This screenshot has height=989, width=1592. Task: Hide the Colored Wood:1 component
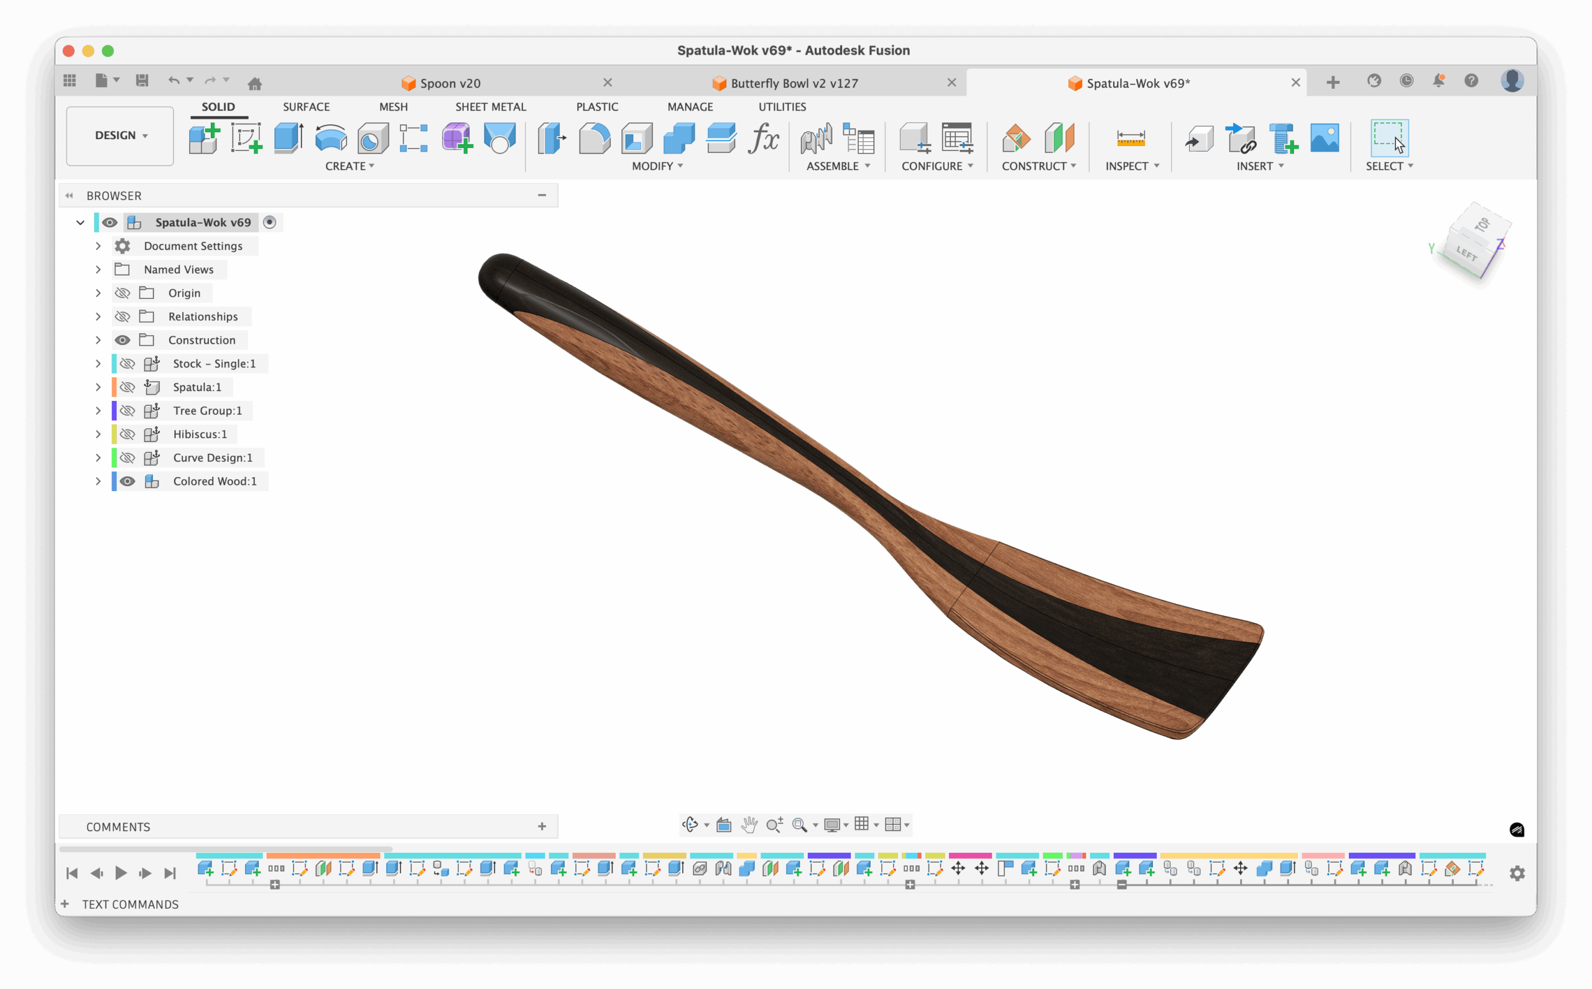[127, 481]
